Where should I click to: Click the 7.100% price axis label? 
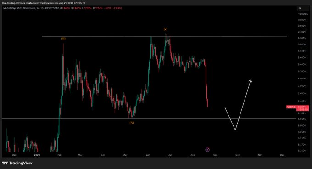click(x=302, y=113)
